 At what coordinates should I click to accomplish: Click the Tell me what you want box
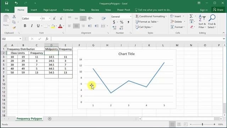153,10
